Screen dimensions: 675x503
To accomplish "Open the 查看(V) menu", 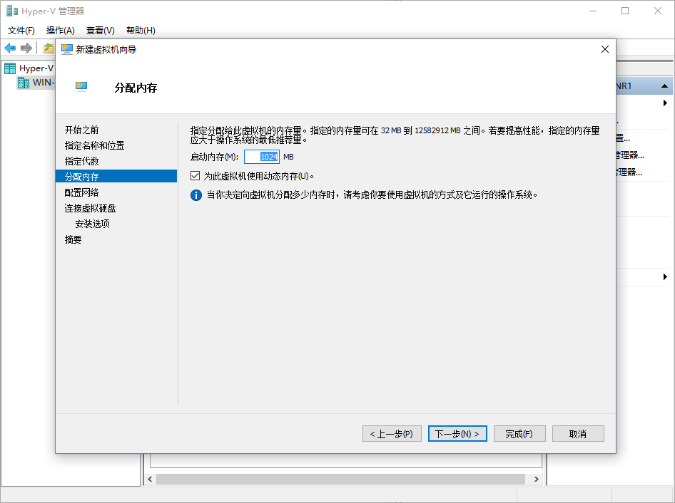I will pyautogui.click(x=101, y=31).
